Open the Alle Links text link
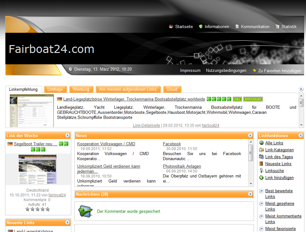Screen dimensions: 306x232 coord(274,143)
